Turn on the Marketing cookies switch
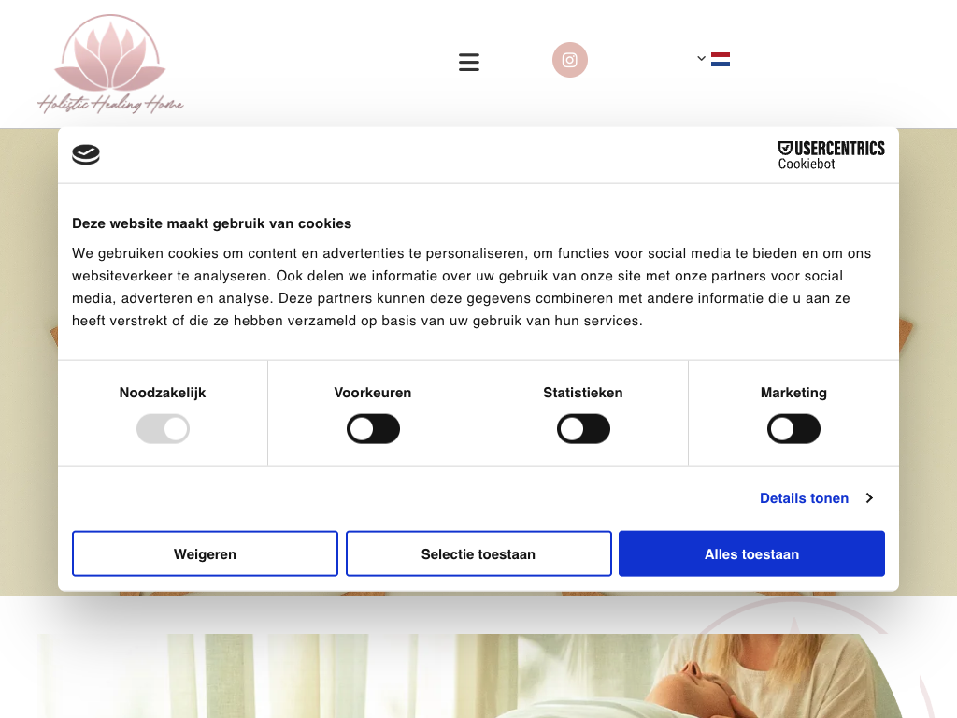Image resolution: width=957 pixels, height=718 pixels. point(793,428)
